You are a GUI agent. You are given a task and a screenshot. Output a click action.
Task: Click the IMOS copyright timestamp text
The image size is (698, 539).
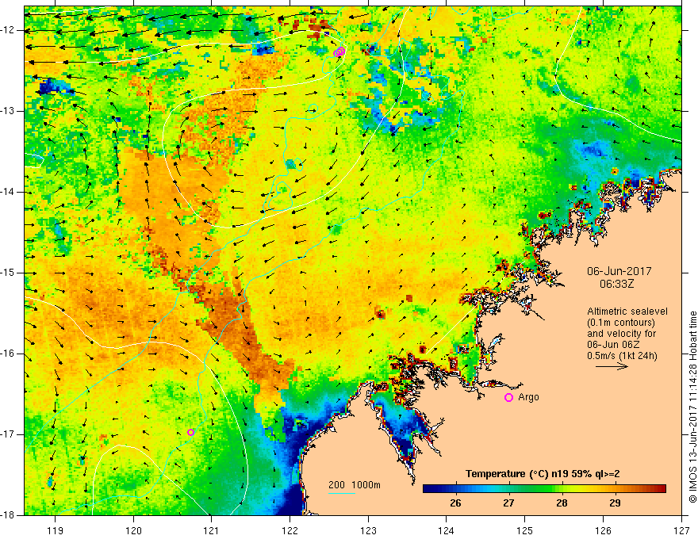pos(692,407)
